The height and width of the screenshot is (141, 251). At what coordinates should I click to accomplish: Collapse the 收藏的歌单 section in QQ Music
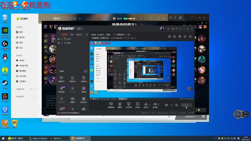pos(34,97)
